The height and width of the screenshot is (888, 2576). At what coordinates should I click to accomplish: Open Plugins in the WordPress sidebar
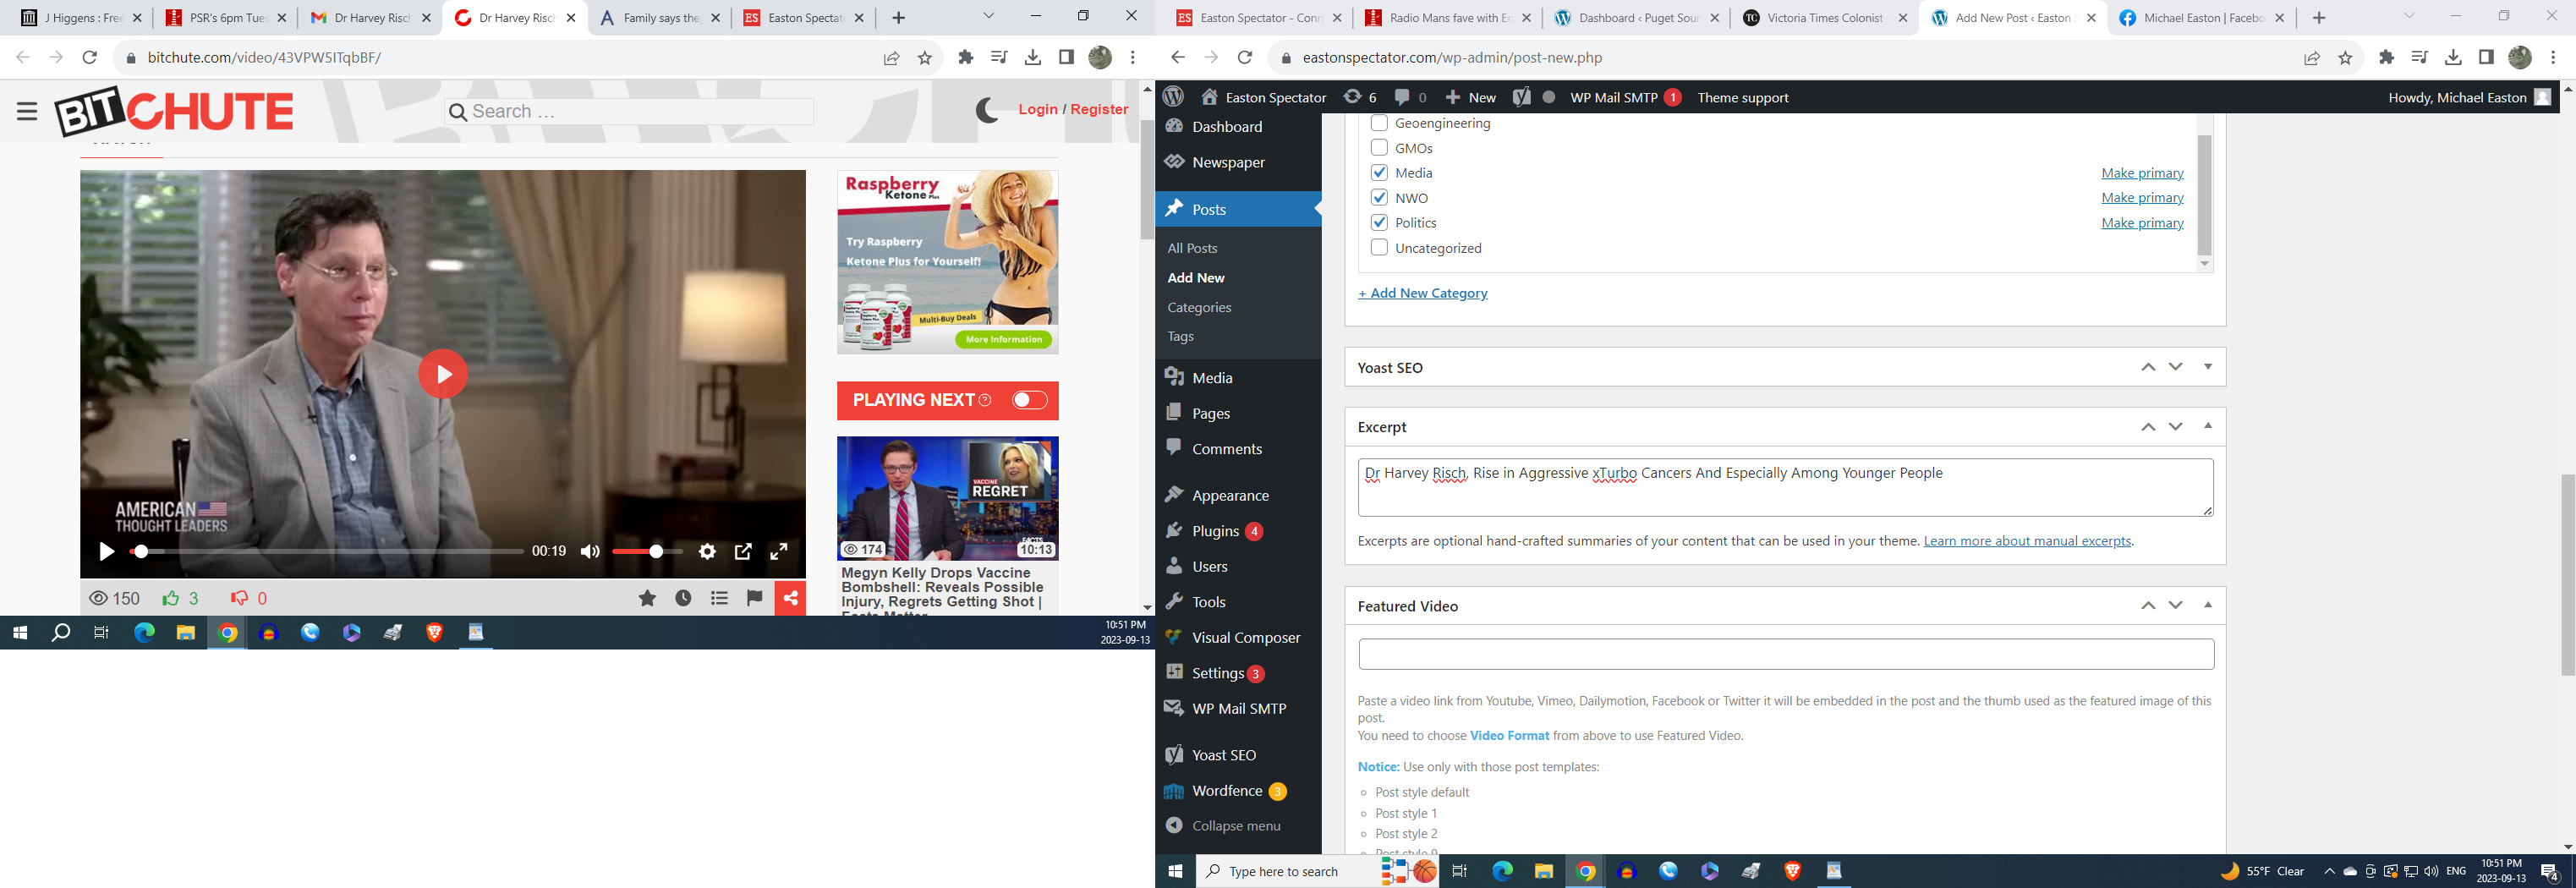1215,531
